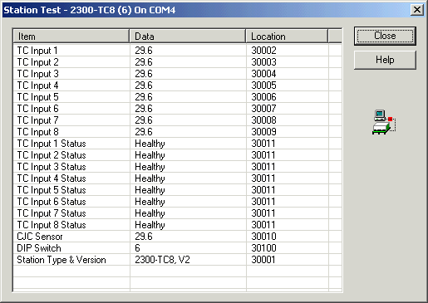Sort by the Item column header
The width and height of the screenshot is (428, 303).
[71, 37]
